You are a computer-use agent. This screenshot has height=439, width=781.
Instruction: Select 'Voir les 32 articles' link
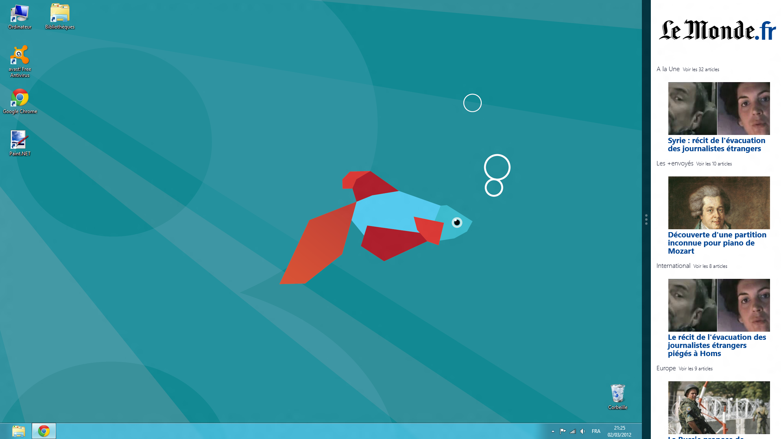coord(701,70)
